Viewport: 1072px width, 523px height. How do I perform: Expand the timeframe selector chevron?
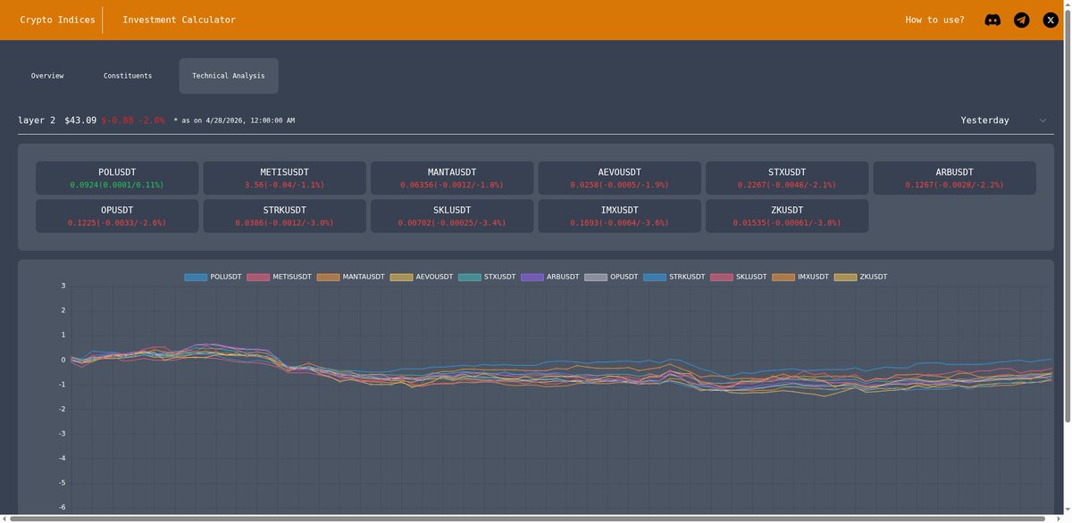coord(1042,120)
